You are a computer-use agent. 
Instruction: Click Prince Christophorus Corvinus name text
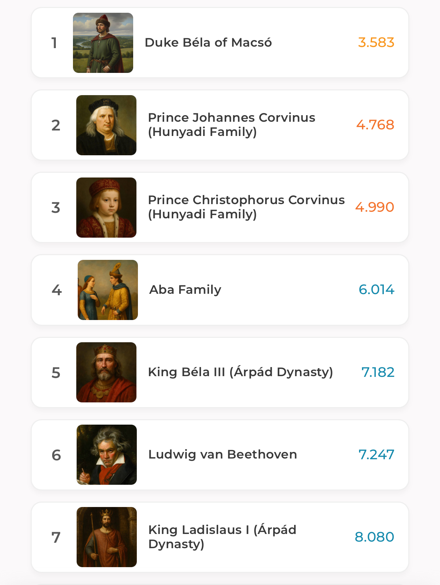(246, 207)
